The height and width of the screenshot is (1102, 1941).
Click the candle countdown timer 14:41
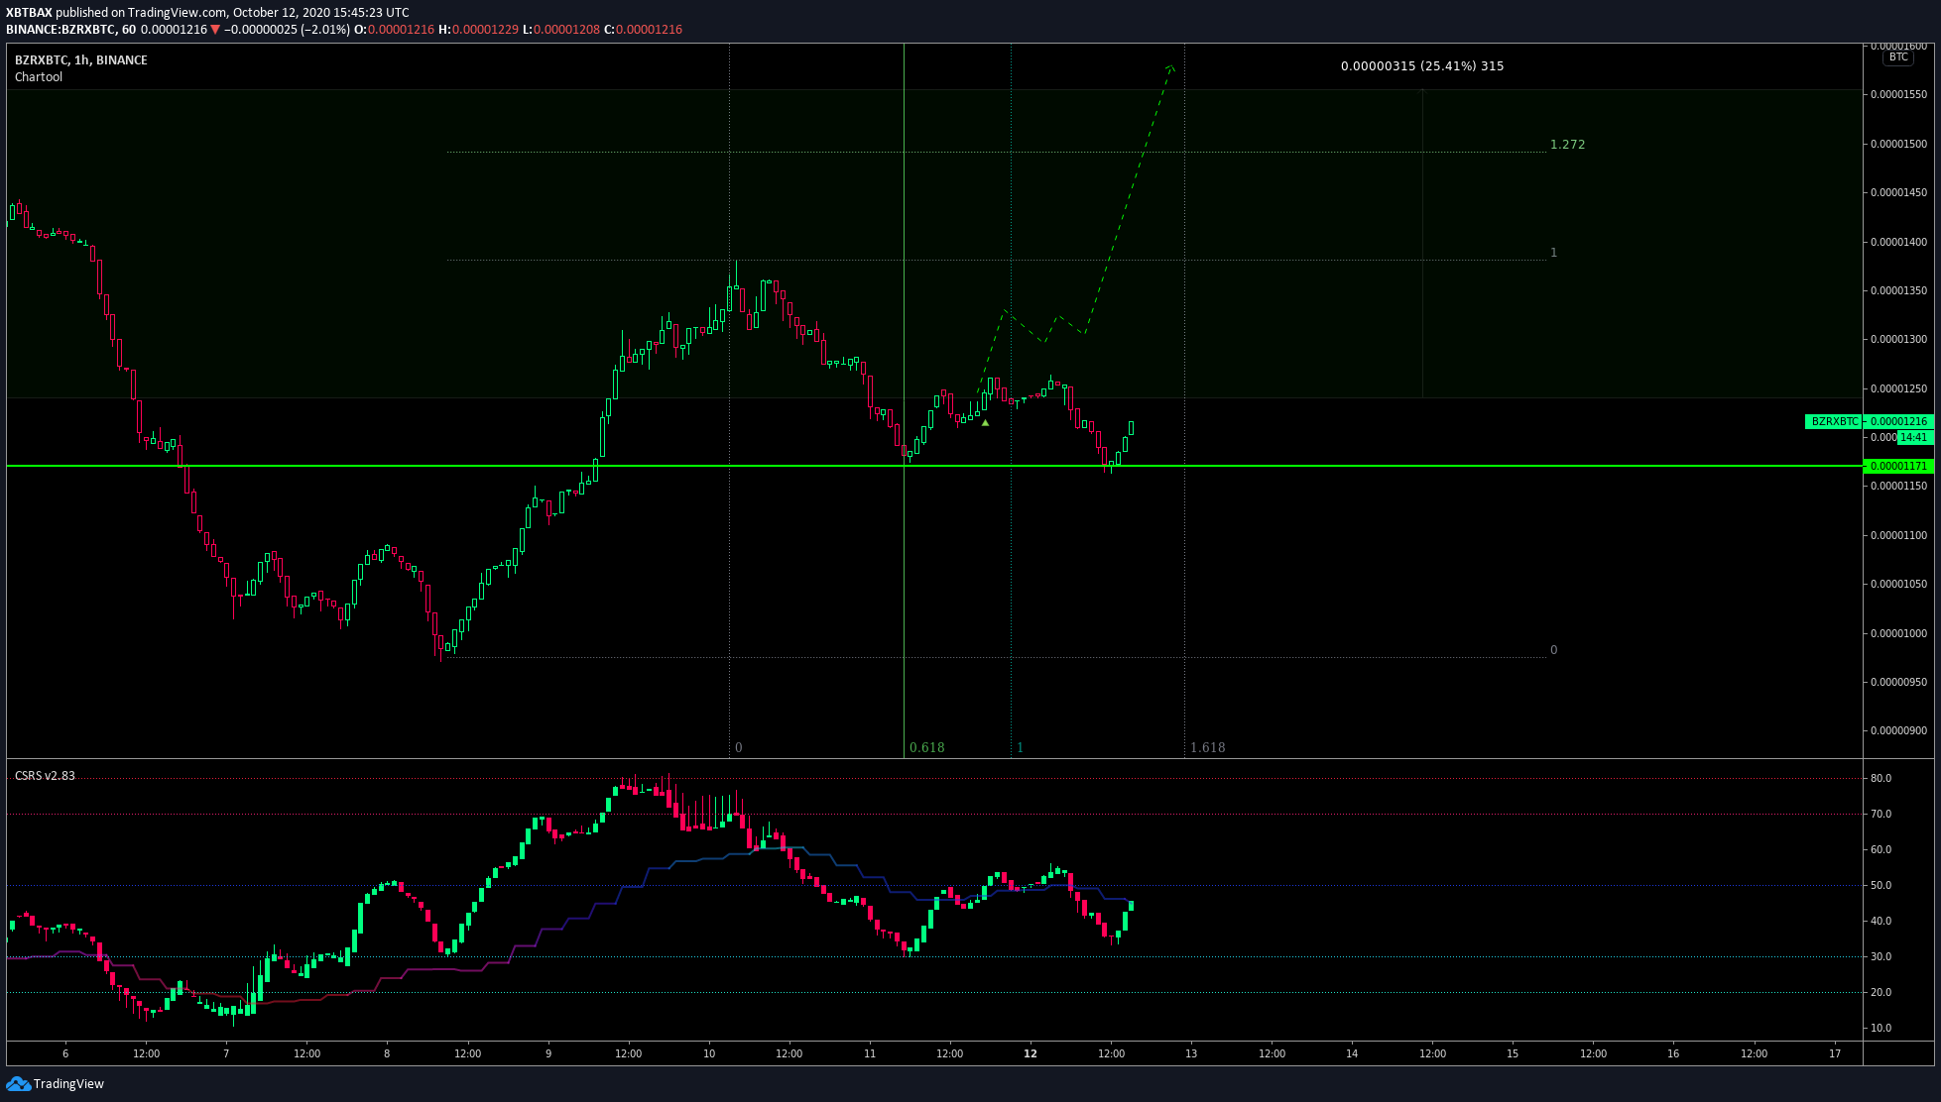pyautogui.click(x=1913, y=437)
